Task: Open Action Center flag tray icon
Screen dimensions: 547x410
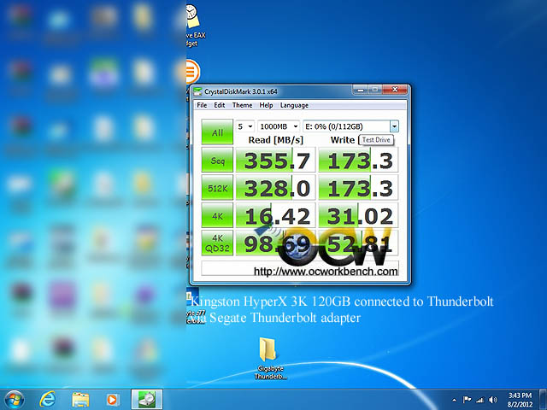Action: (x=467, y=400)
